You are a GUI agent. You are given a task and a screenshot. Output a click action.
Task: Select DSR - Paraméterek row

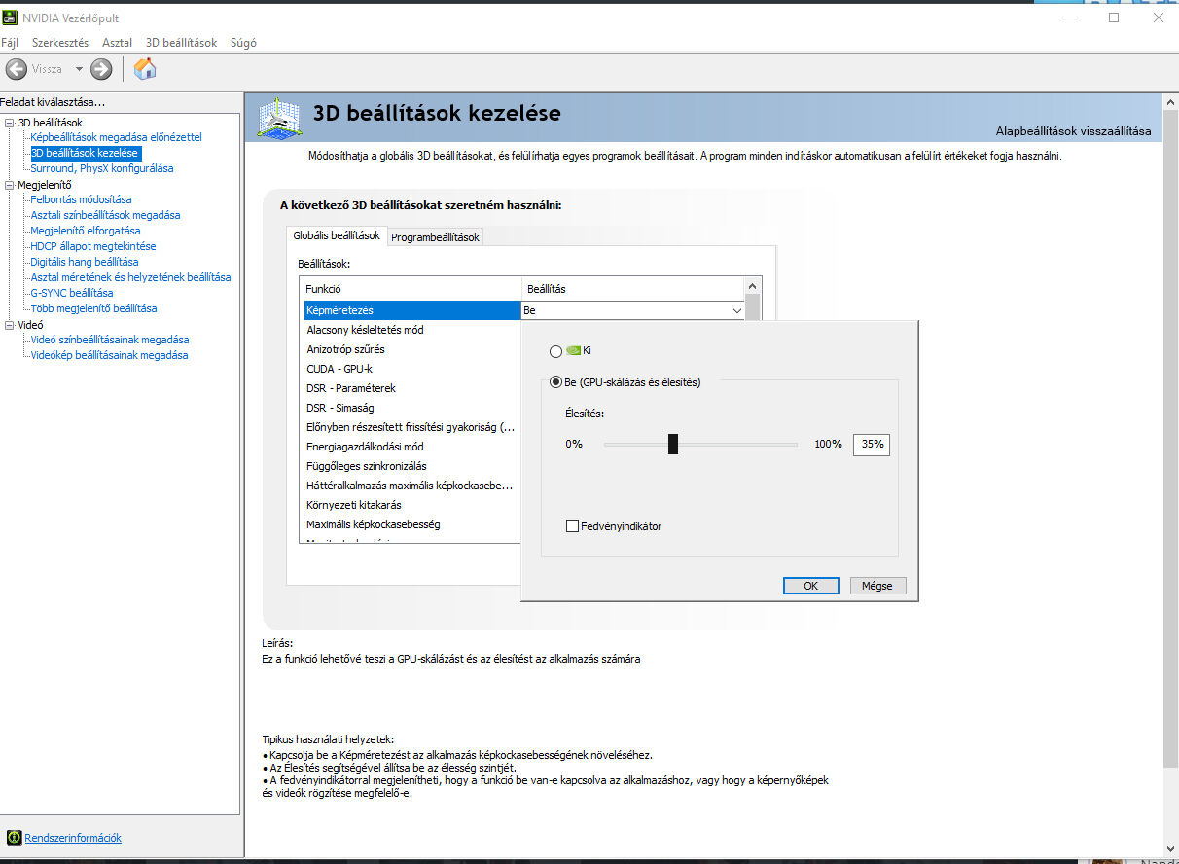tap(413, 388)
